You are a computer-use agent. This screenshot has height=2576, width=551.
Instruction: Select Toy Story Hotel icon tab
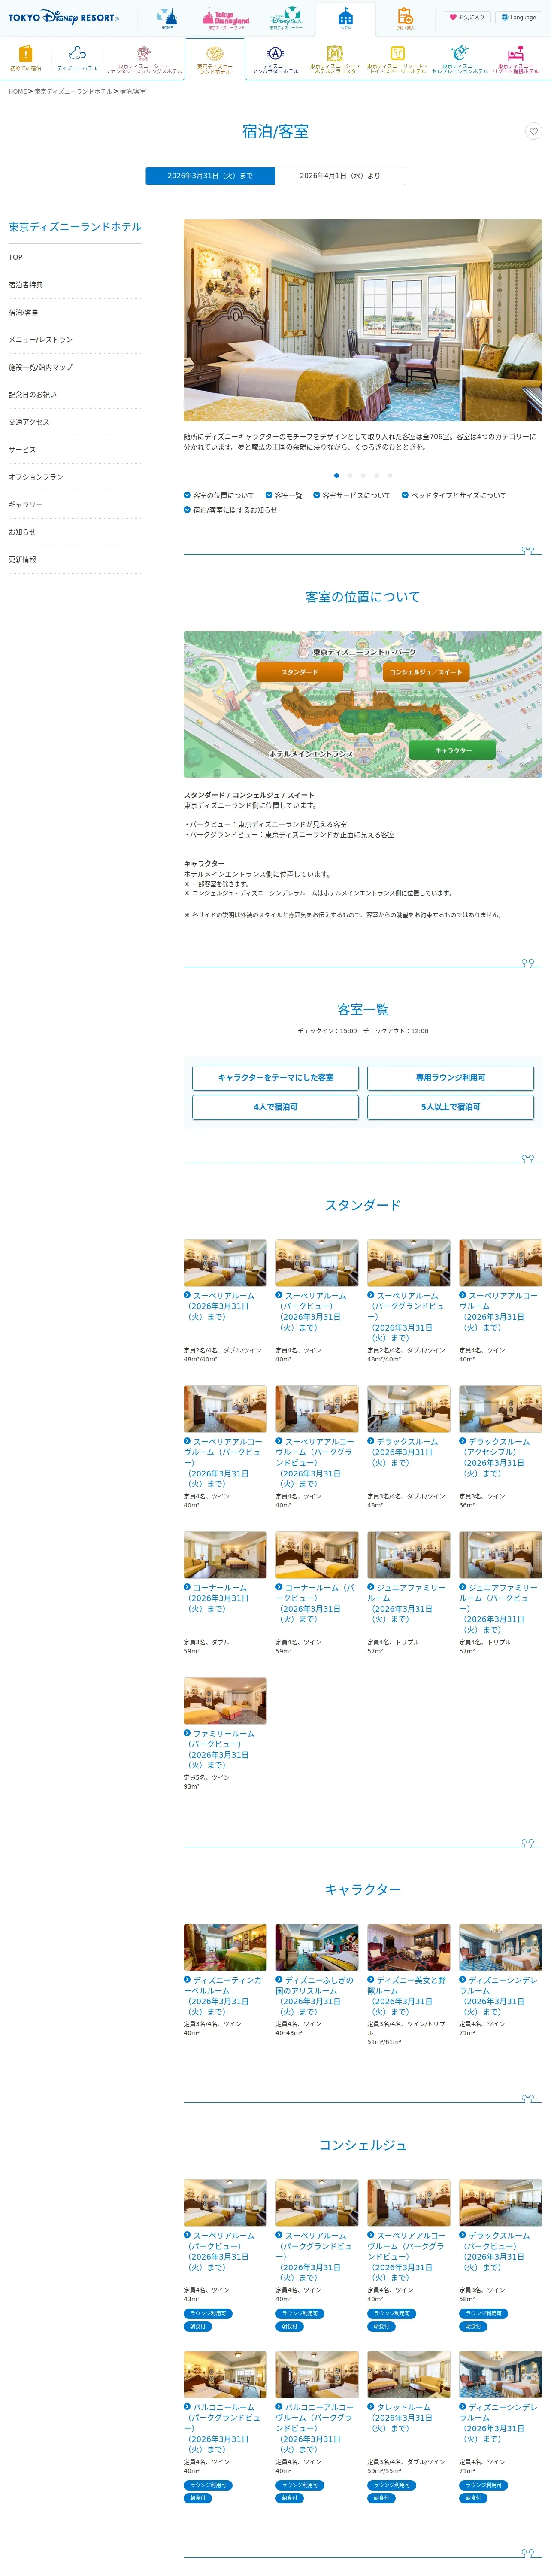tap(397, 59)
